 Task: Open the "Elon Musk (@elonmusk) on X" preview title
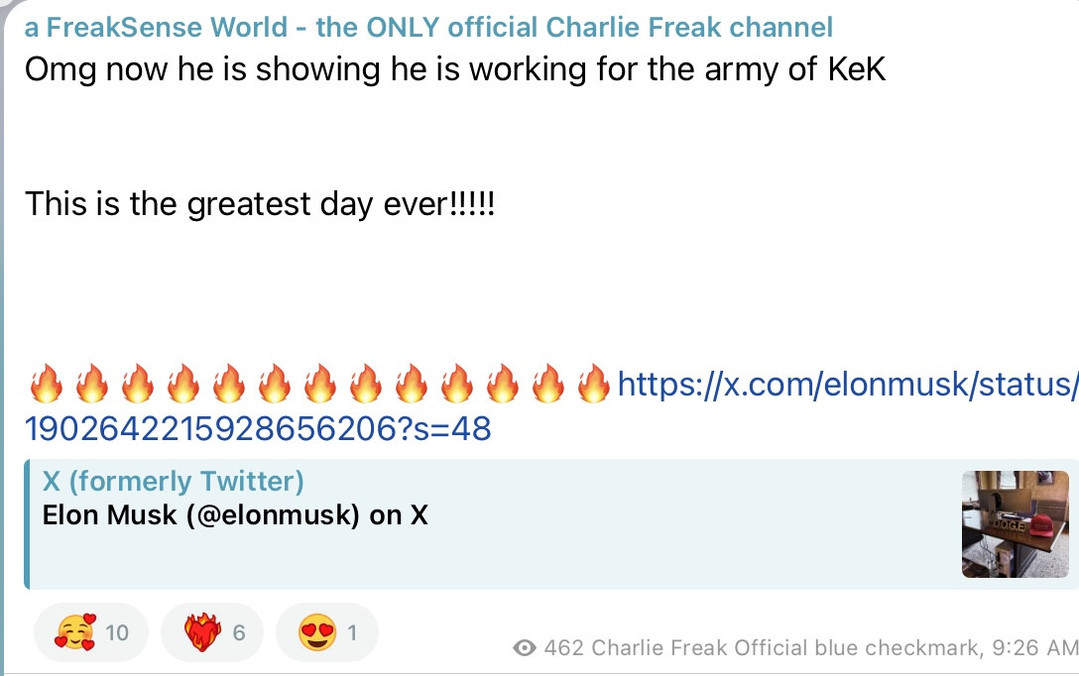tap(235, 515)
